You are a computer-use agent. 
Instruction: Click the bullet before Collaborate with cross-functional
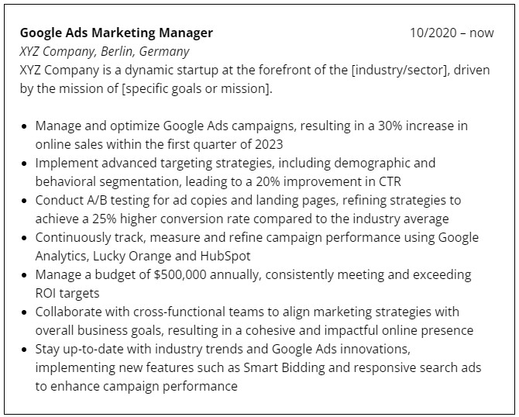pos(26,312)
